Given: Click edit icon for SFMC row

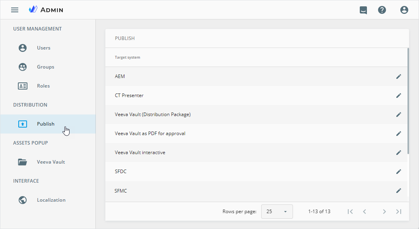Looking at the screenshot, I should 399,191.
